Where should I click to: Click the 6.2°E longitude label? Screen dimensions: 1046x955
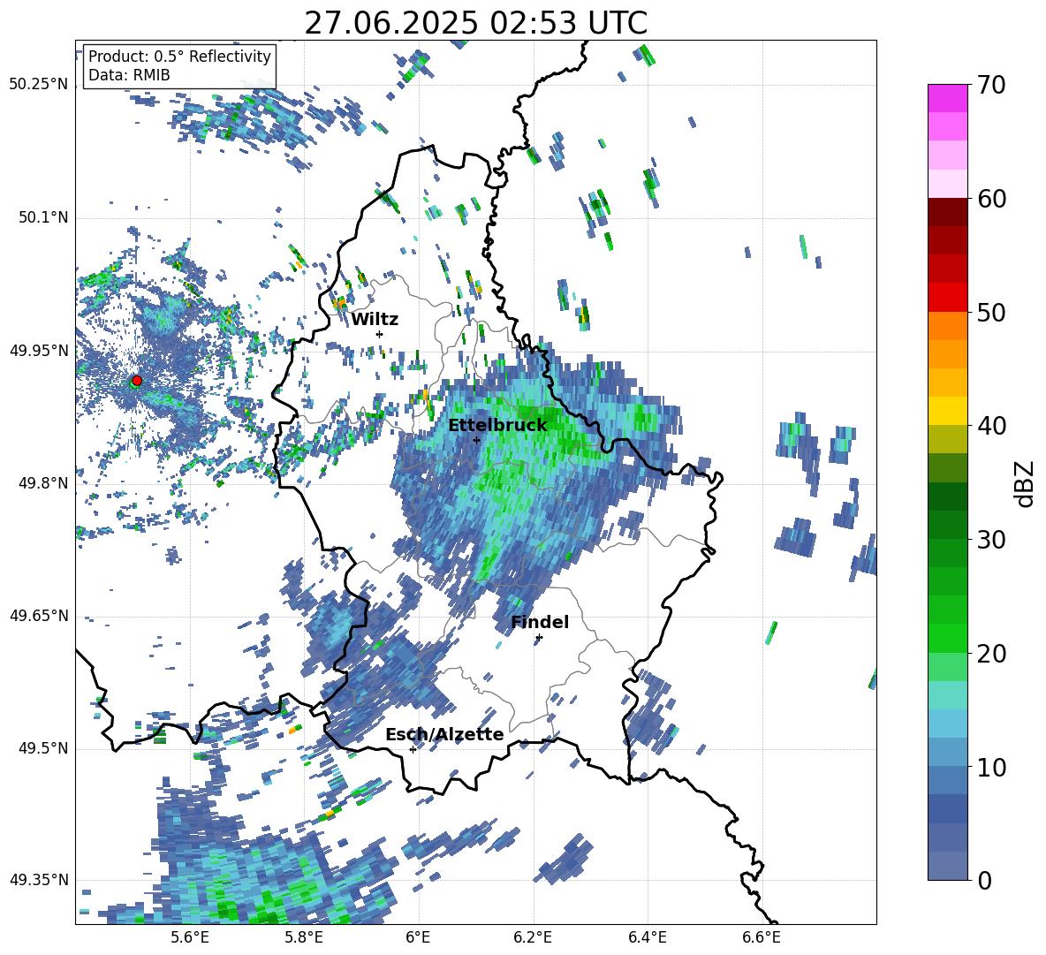(x=533, y=937)
